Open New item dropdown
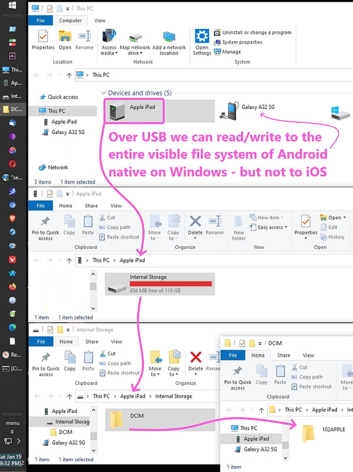353x472 pixels. 267,217
